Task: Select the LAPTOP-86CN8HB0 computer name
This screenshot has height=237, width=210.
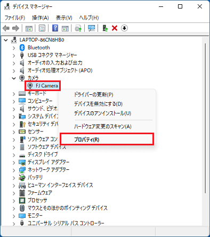Action: coord(42,40)
